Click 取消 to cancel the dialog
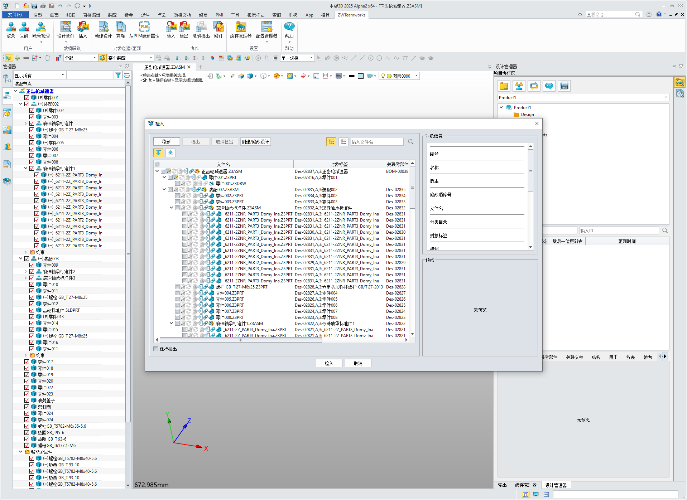The height and width of the screenshot is (500, 687). [x=358, y=363]
